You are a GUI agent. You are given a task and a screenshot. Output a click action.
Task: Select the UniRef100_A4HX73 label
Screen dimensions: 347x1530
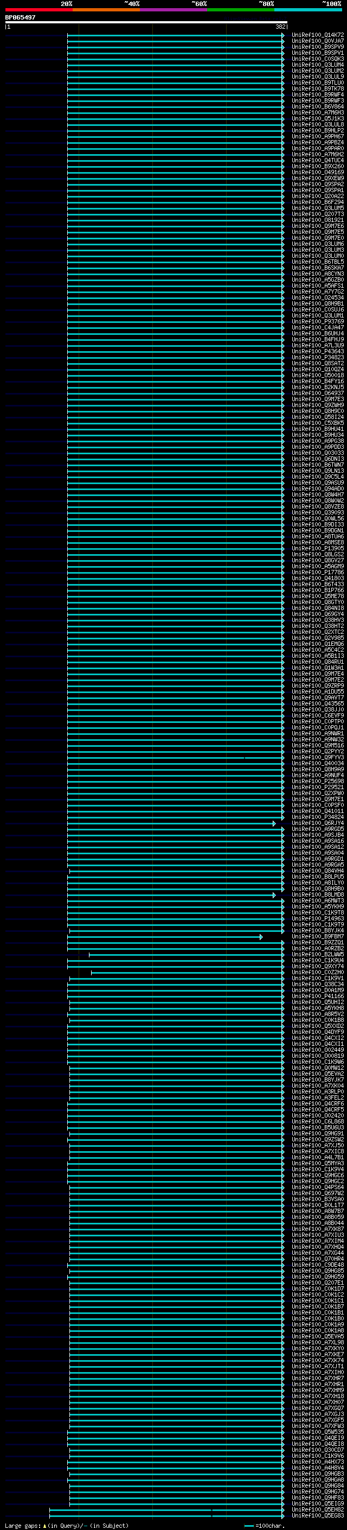[318, 1462]
